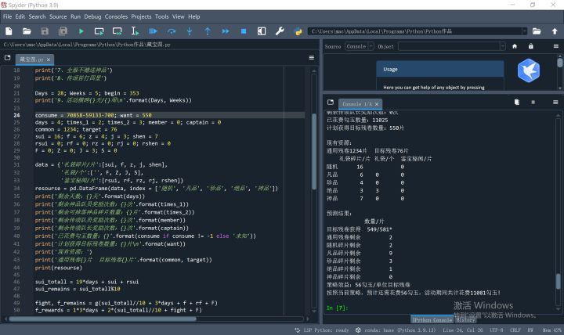Open PYTHONPATH manager python icon
Screen dimensions: 564x335
point(298,31)
